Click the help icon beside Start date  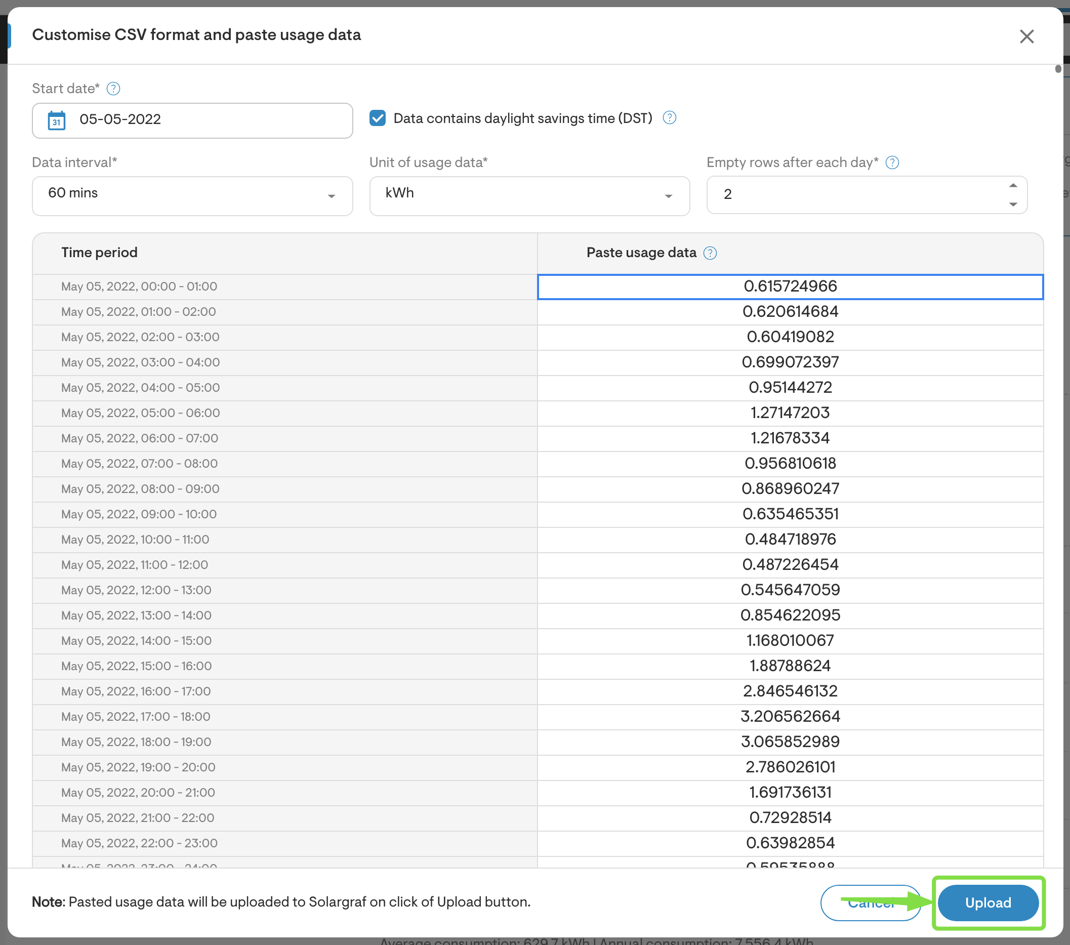pos(113,89)
